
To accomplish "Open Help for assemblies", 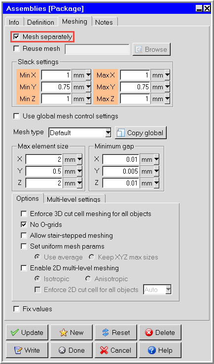I will coord(160,350).
